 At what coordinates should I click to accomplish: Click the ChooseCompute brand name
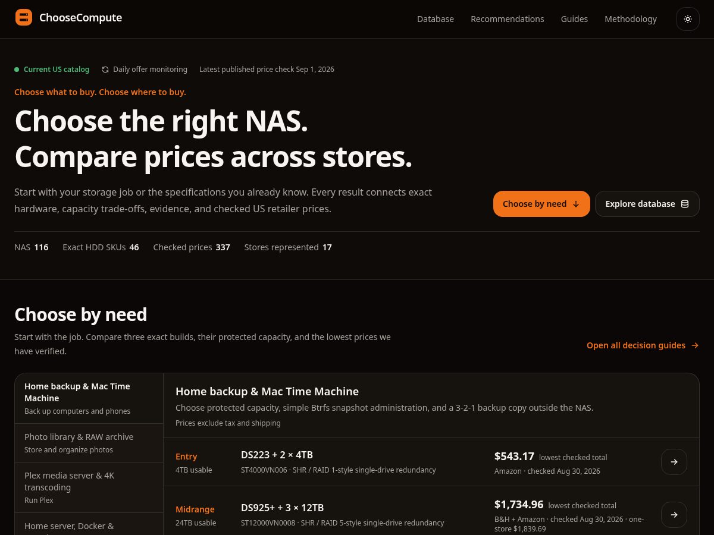point(80,18)
